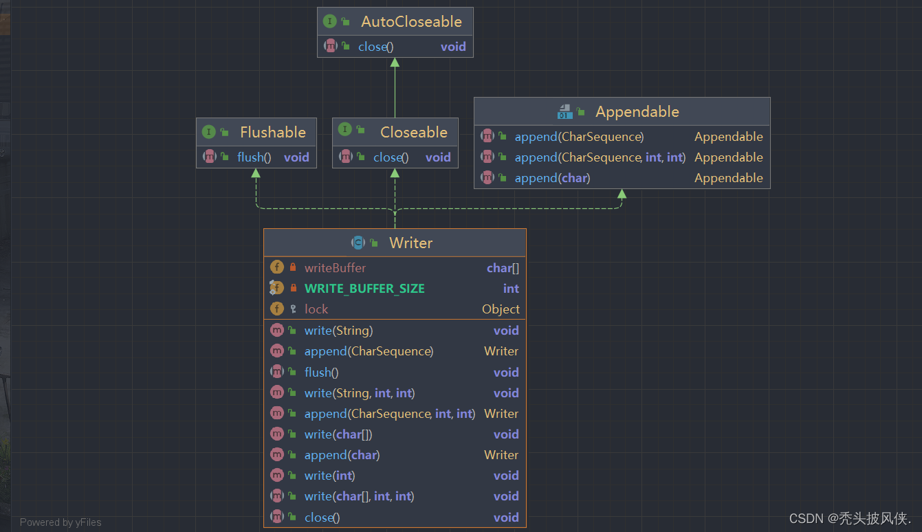The image size is (922, 532).
Task: Select the AutoCloseable interface header
Action: click(395, 21)
